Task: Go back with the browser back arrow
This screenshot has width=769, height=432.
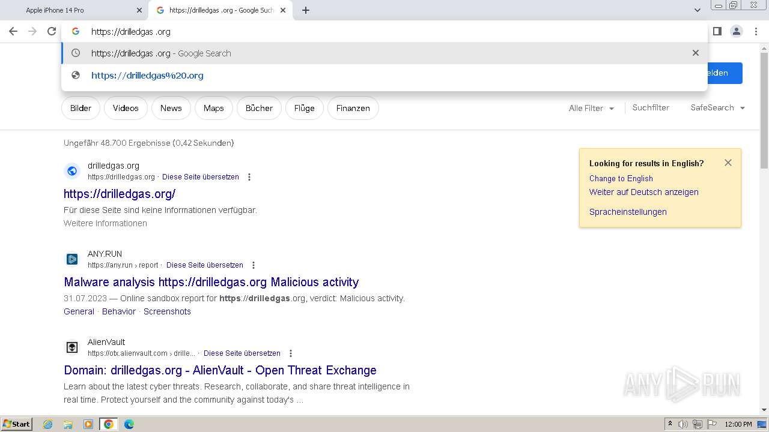Action: 13,31
